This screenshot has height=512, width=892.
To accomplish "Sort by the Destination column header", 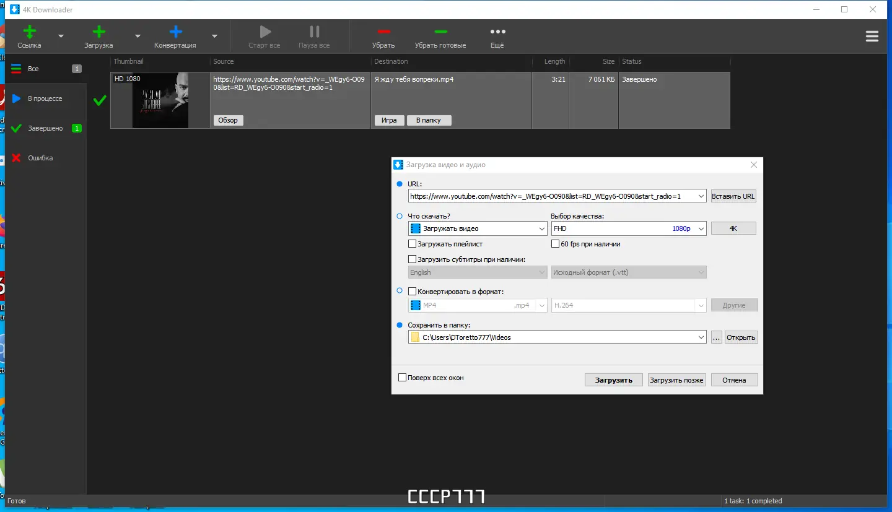I will (x=452, y=61).
